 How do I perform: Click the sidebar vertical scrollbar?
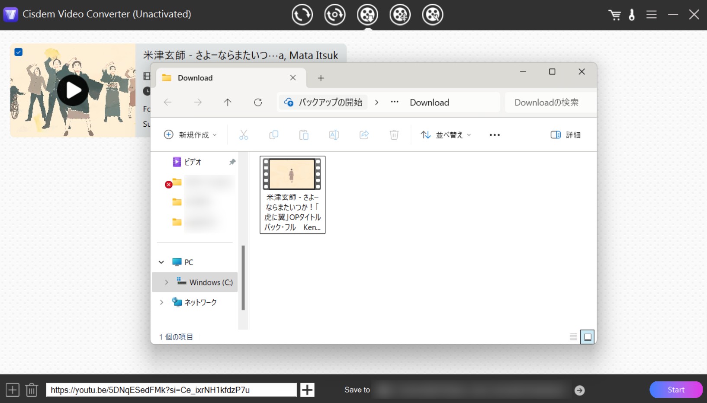click(243, 278)
